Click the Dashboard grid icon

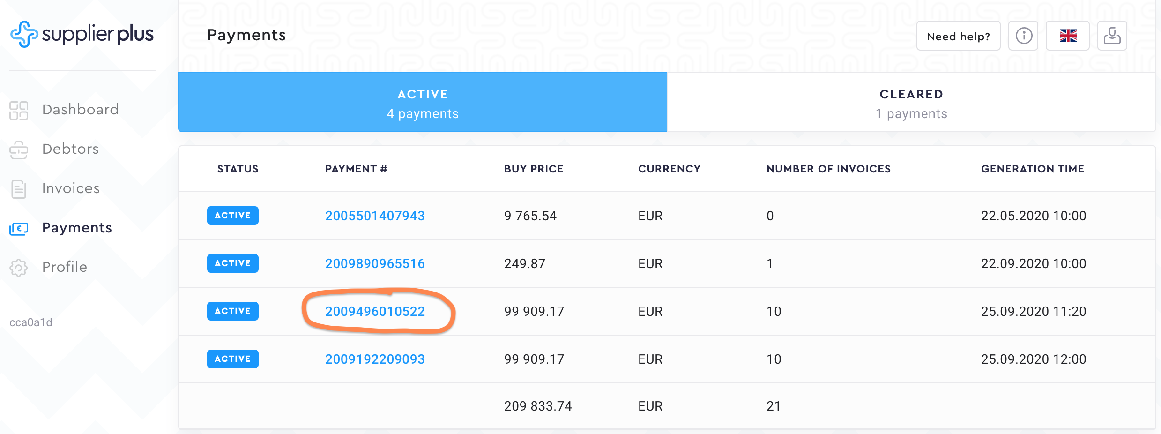tap(19, 110)
